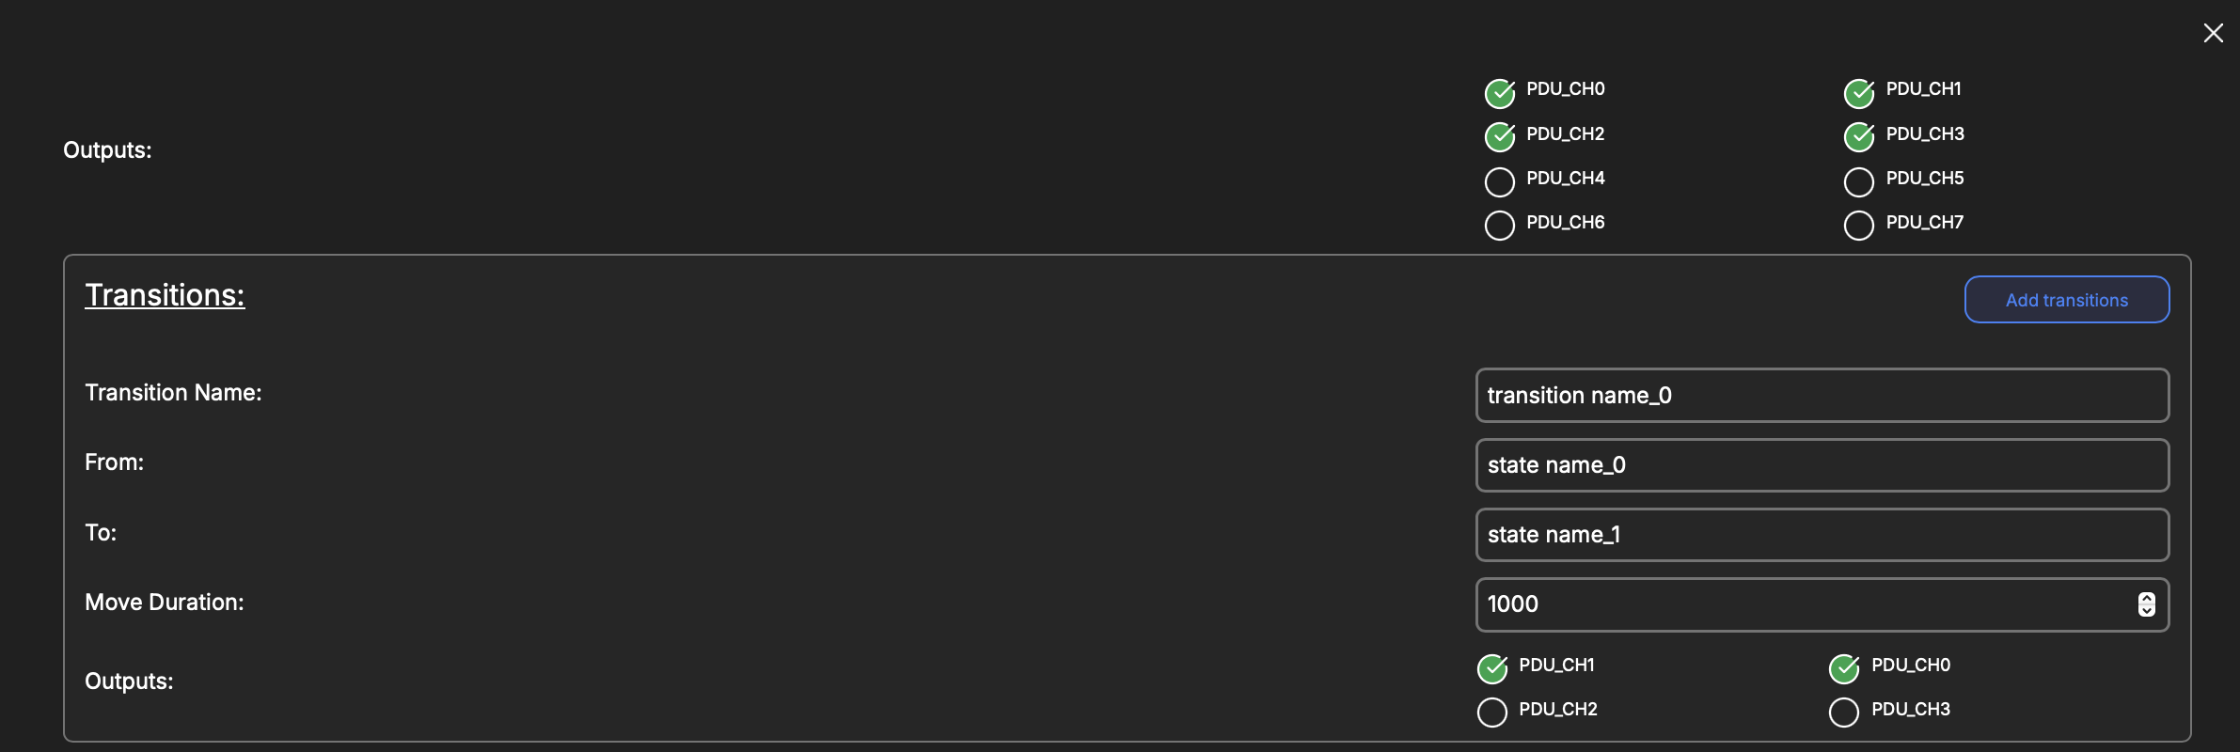The height and width of the screenshot is (752, 2240).
Task: Enable PDU_CH5 output
Action: click(x=1859, y=181)
